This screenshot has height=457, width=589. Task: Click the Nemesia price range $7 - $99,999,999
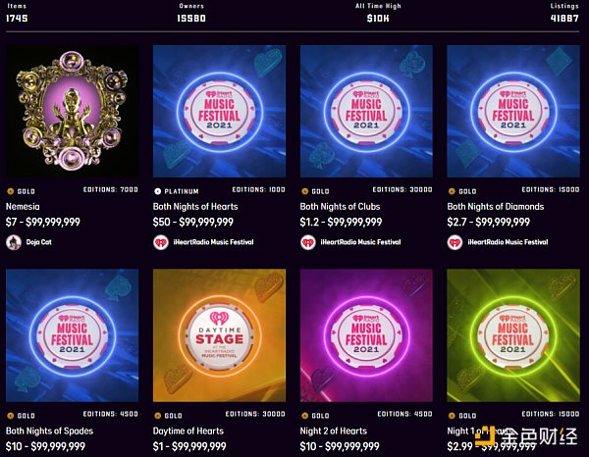[x=43, y=222]
